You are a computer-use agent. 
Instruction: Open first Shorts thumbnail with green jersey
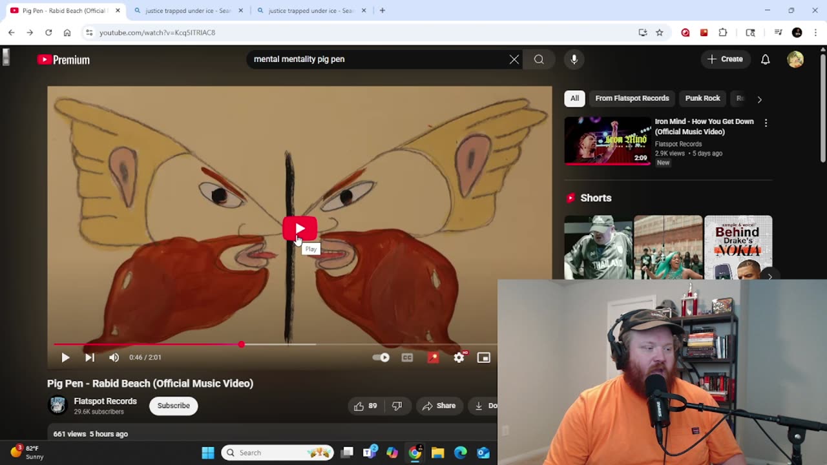598,247
